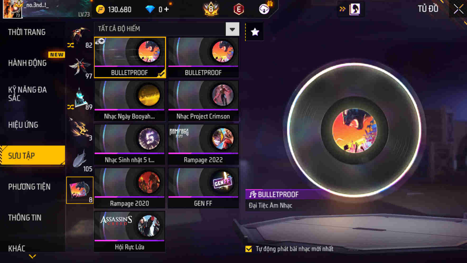Viewport: 467px width, 263px height.
Task: Open the download center cloud icon
Action: coord(264,9)
